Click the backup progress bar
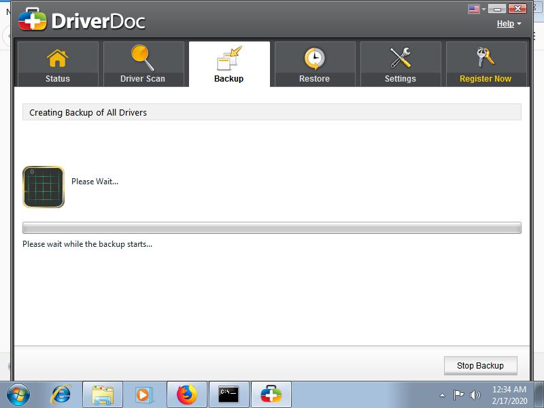 coord(271,228)
